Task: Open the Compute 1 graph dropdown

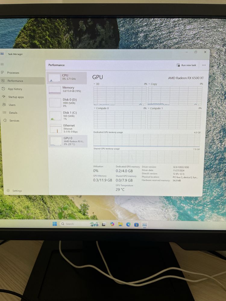Action: pyautogui.click(x=149, y=108)
